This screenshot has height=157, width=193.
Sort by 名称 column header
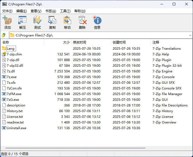(23, 42)
